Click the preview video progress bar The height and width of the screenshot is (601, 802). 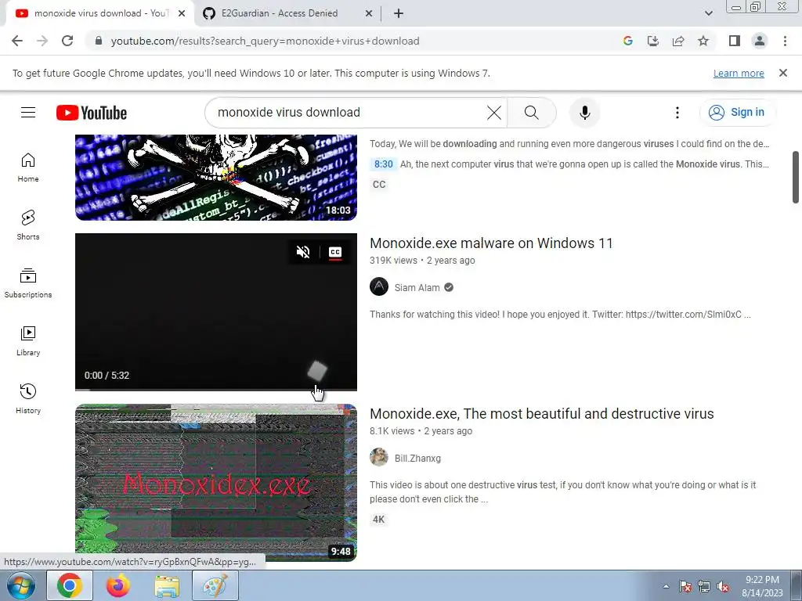pos(216,390)
